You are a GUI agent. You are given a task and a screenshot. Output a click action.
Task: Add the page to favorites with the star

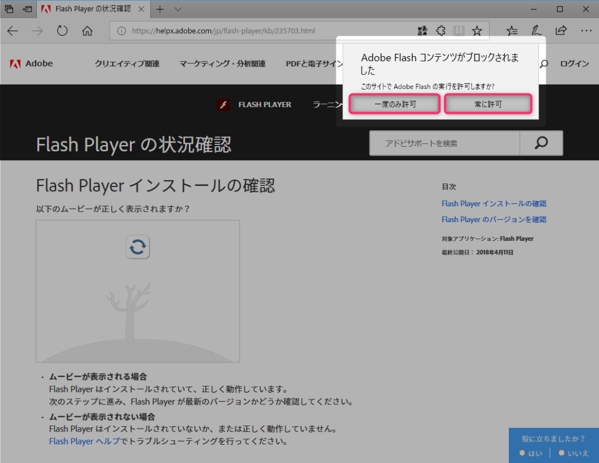click(x=477, y=30)
